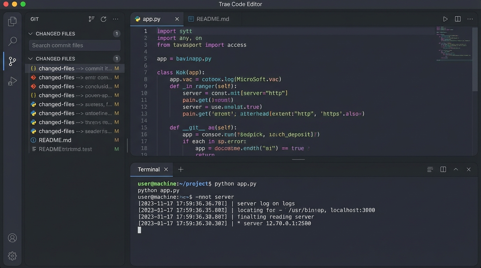Run app.py with the play button
Viewport: 481px width, 268px height.
click(445, 19)
